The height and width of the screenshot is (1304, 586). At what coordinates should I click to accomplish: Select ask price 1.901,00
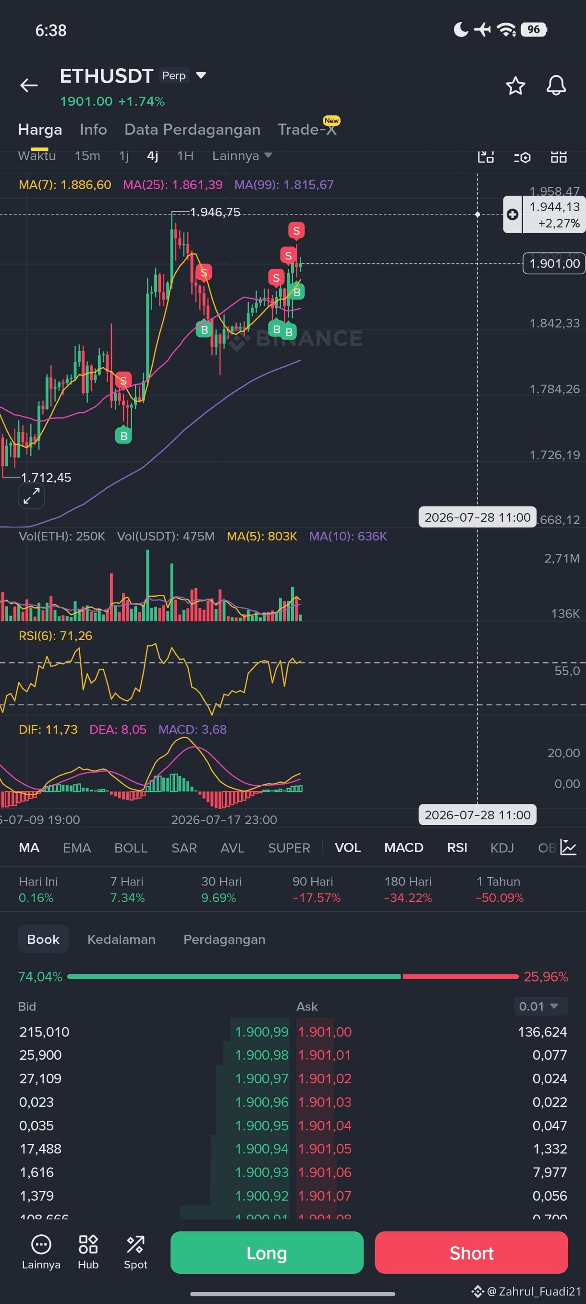[x=325, y=1032]
